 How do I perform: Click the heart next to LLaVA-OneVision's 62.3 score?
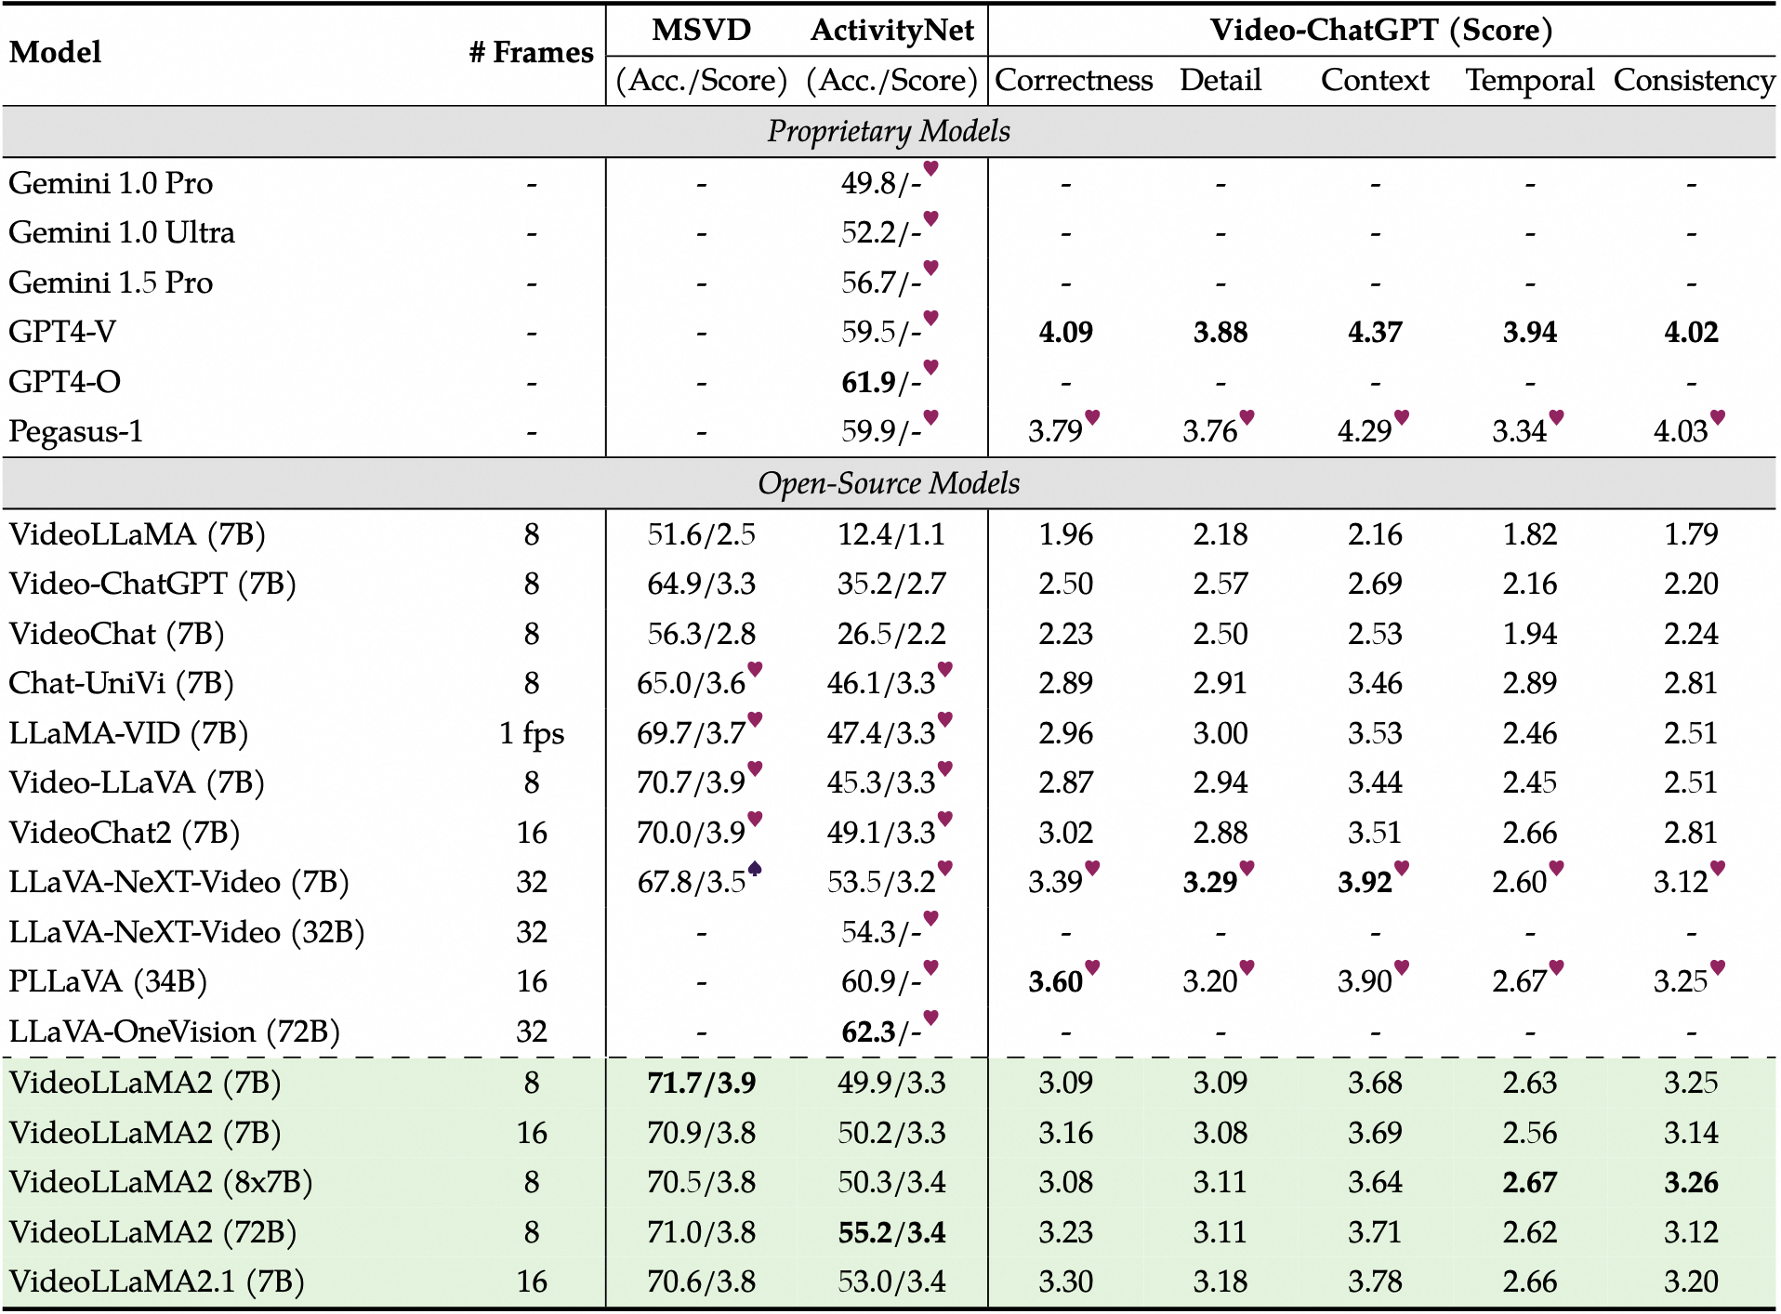point(930,1018)
